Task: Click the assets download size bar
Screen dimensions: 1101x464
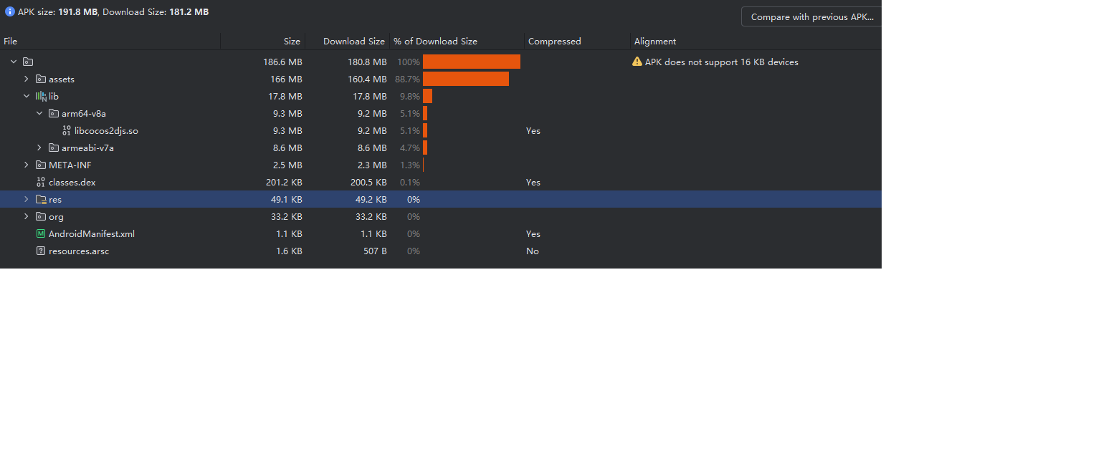Action: click(465, 79)
